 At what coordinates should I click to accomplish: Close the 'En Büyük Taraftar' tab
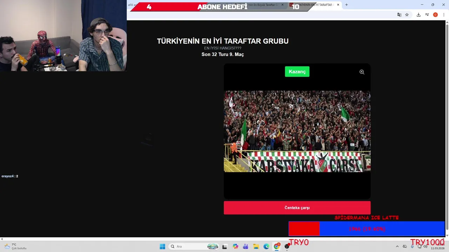pyautogui.click(x=282, y=5)
